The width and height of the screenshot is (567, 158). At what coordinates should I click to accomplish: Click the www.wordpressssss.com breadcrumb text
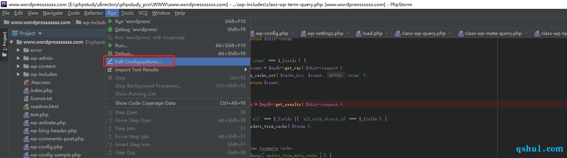40,23
